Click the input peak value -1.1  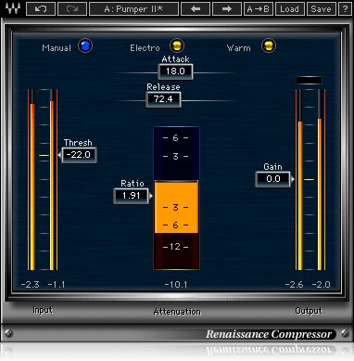[x=57, y=285]
